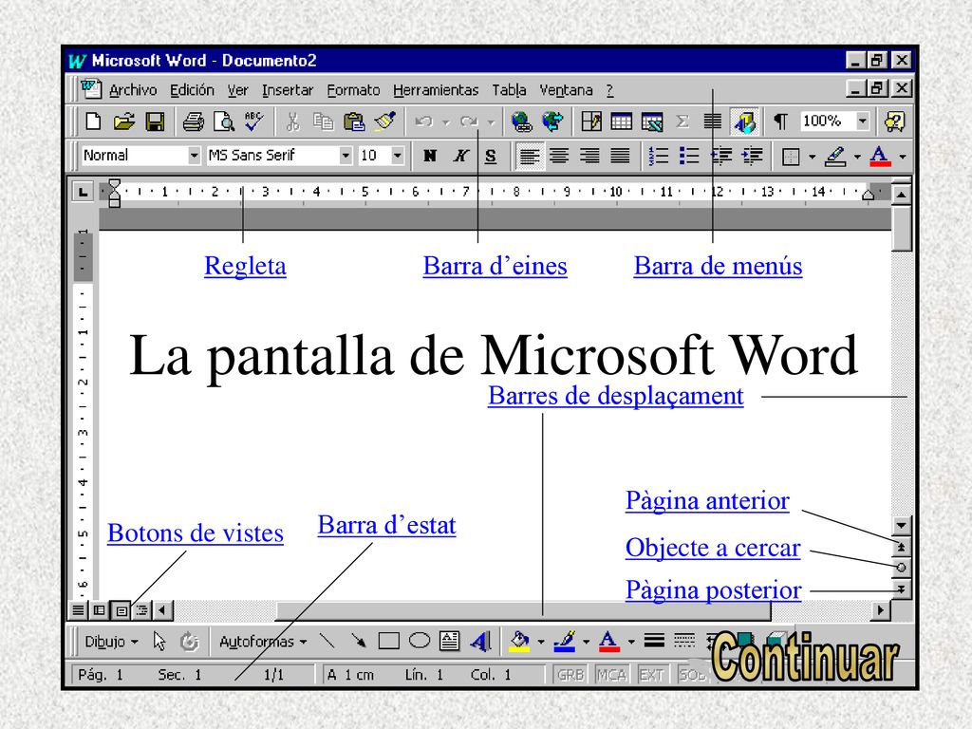Select the arrow tool in Drawing toolbar

358,641
